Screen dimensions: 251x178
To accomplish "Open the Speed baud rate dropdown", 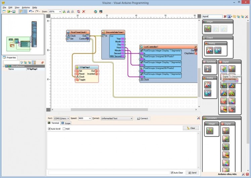I will point(90,118).
